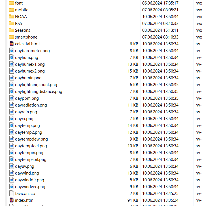Select the mobile folder name
Image resolution: width=202 pixels, height=206 pixels.
pos(22,10)
